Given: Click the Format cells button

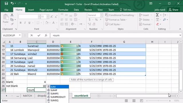Looking at the screenshot, I should click(146, 24).
